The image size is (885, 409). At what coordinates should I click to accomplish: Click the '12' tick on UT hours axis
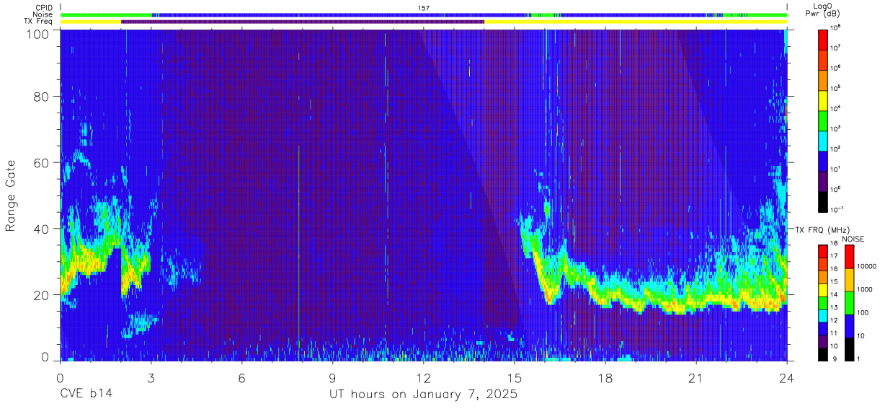[424, 377]
